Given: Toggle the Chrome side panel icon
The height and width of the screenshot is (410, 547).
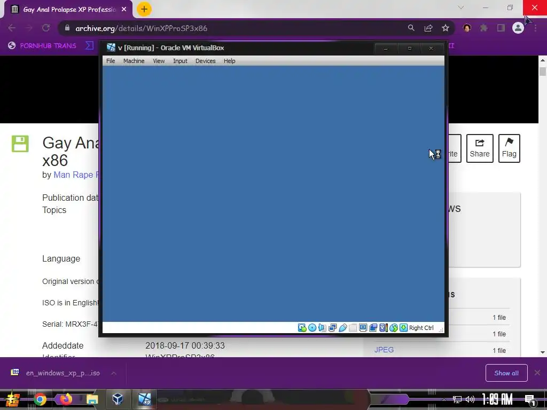Looking at the screenshot, I should click(x=501, y=28).
